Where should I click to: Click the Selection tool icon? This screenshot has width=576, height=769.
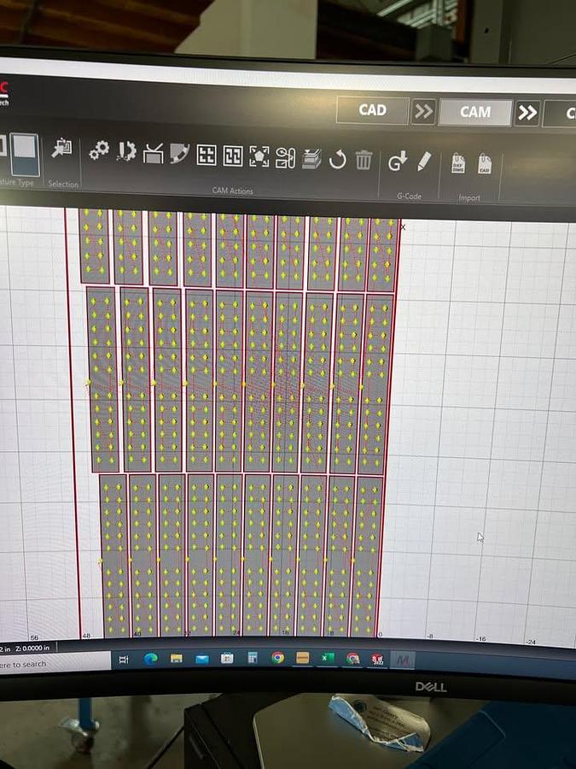tap(61, 149)
